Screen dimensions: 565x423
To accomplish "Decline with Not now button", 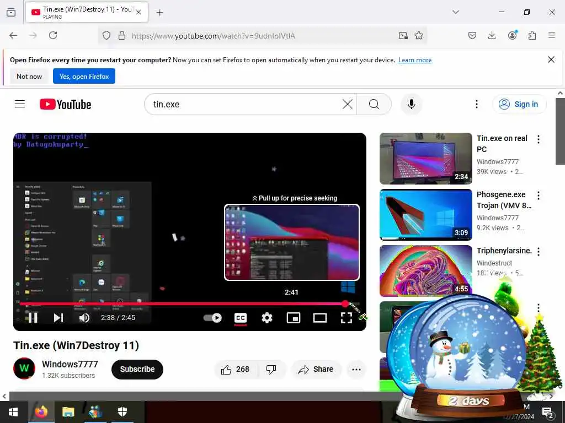I will (29, 76).
